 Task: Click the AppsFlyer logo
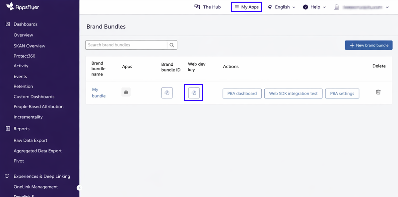23,7
